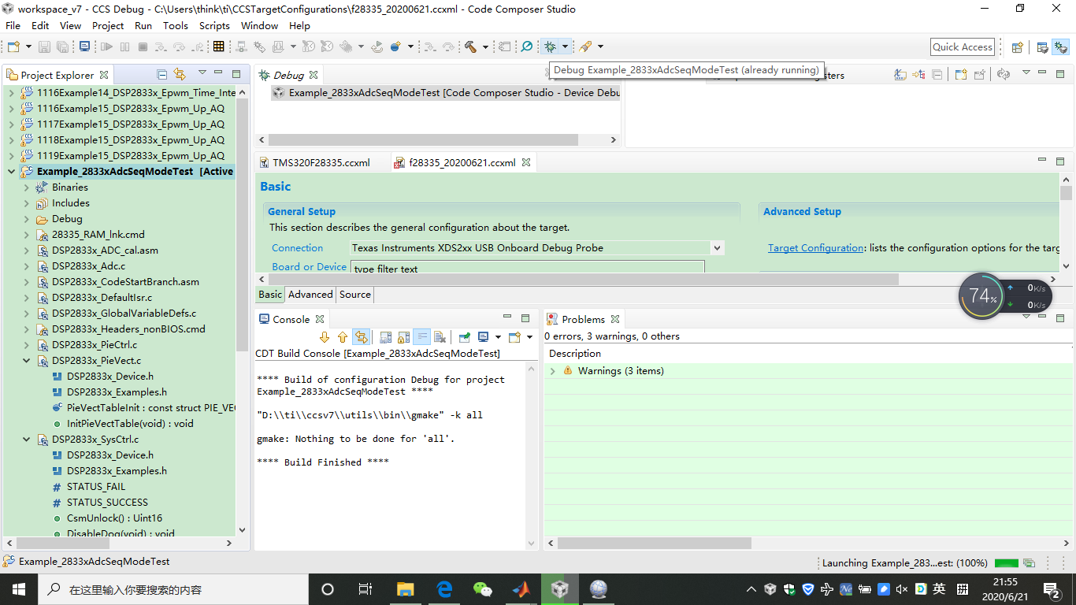Open Build hammer dropdown arrow
The height and width of the screenshot is (605, 1076).
pos(485,47)
